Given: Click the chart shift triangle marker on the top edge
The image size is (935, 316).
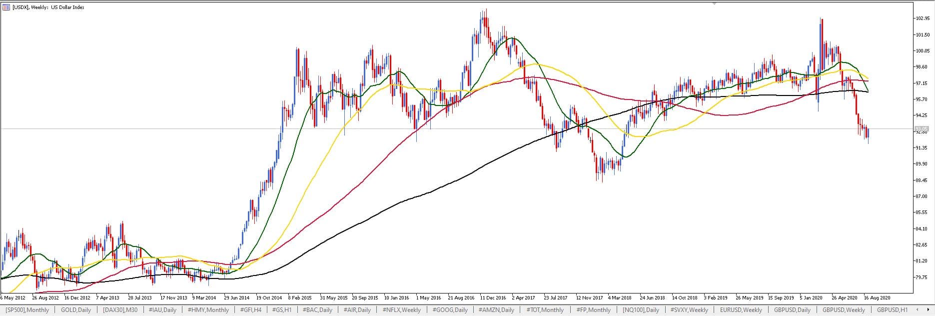Looking at the screenshot, I should 715,3.
